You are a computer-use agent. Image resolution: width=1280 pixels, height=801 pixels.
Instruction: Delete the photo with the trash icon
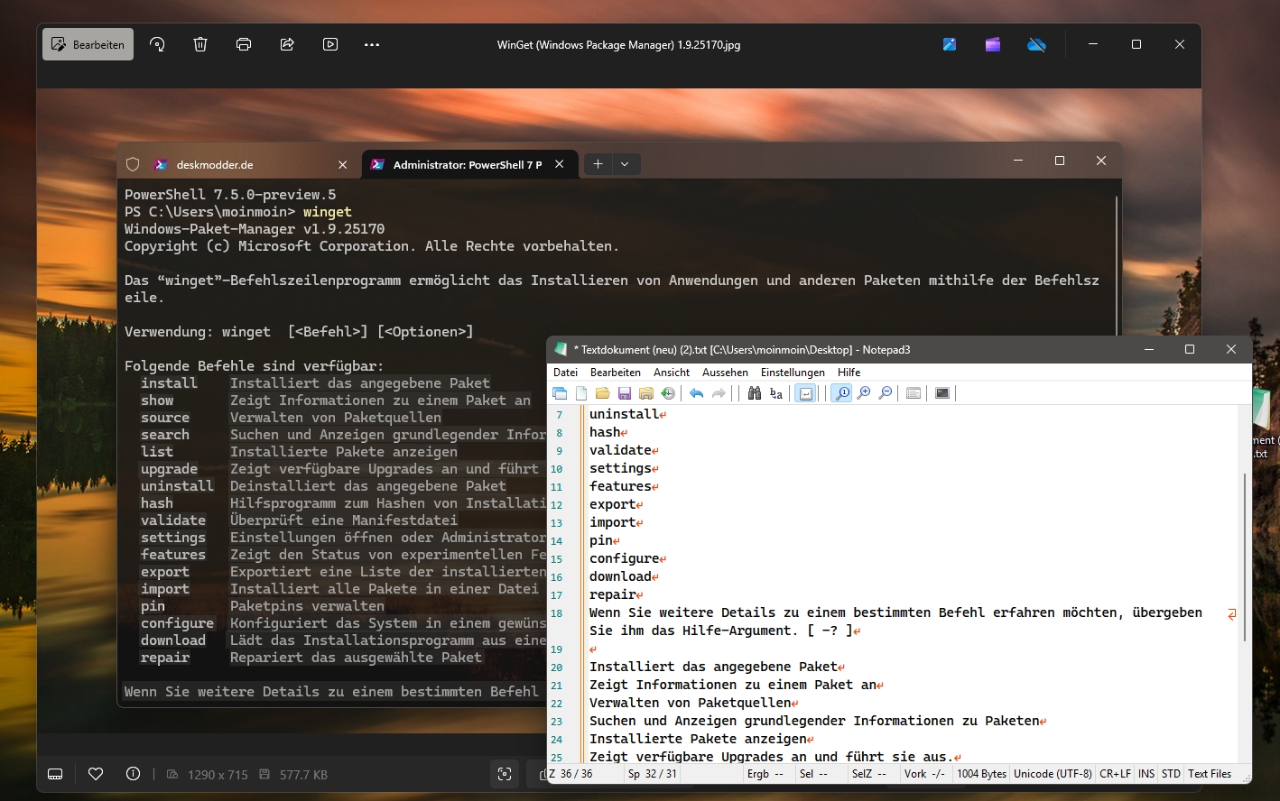point(200,44)
